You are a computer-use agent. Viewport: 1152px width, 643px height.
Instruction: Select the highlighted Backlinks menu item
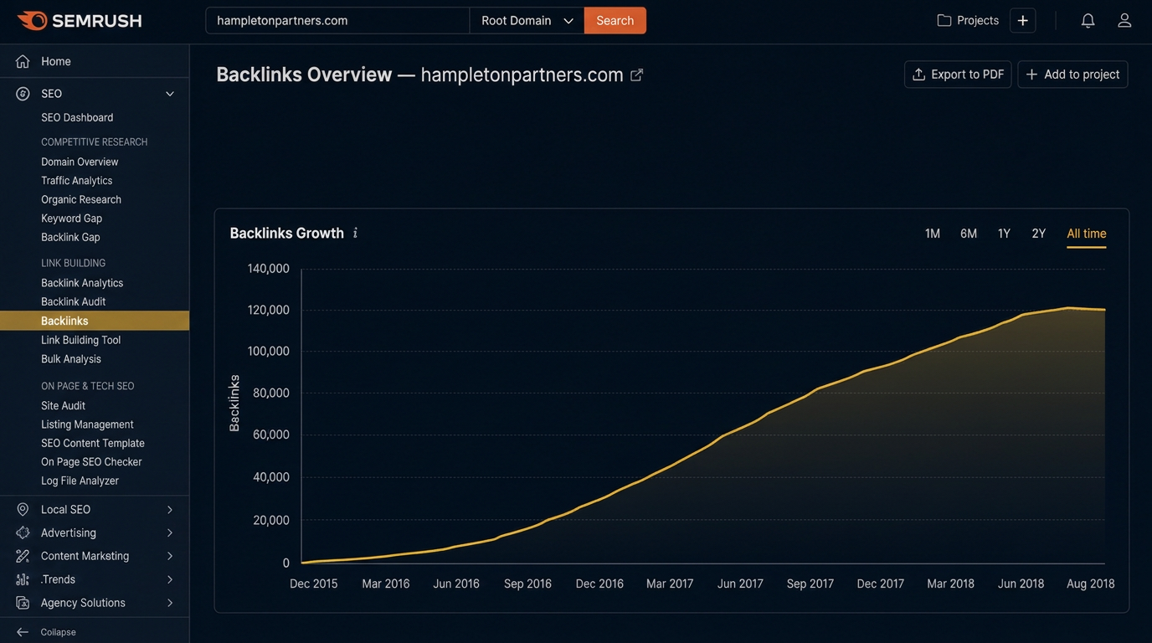(x=95, y=321)
